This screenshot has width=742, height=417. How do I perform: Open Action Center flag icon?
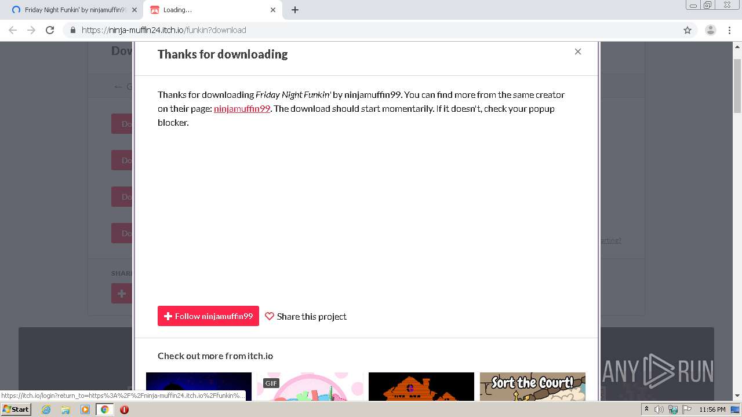pyautogui.click(x=686, y=409)
